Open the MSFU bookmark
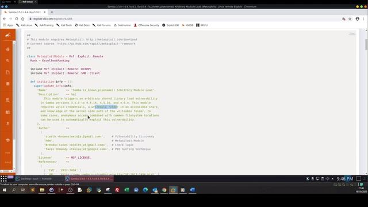 coord(202,25)
